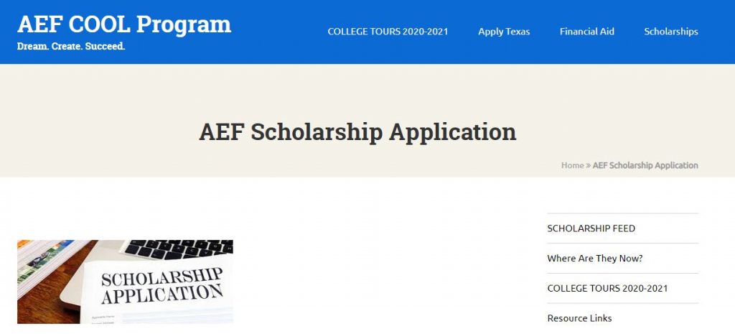
Task: Click the » breadcrumb separator
Action: click(x=588, y=165)
